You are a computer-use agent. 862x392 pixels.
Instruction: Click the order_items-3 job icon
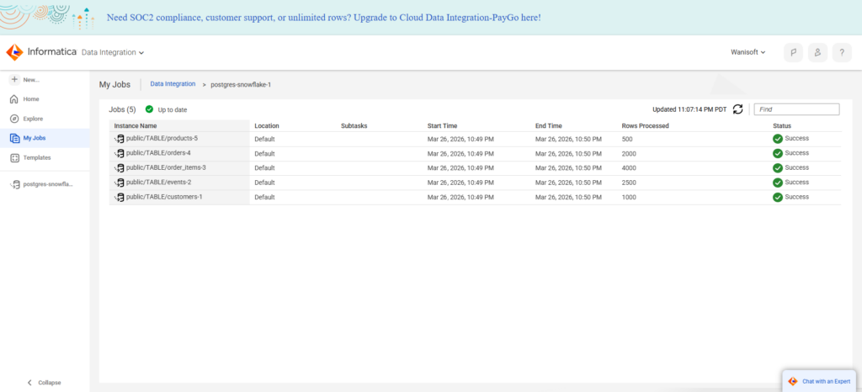[120, 168]
